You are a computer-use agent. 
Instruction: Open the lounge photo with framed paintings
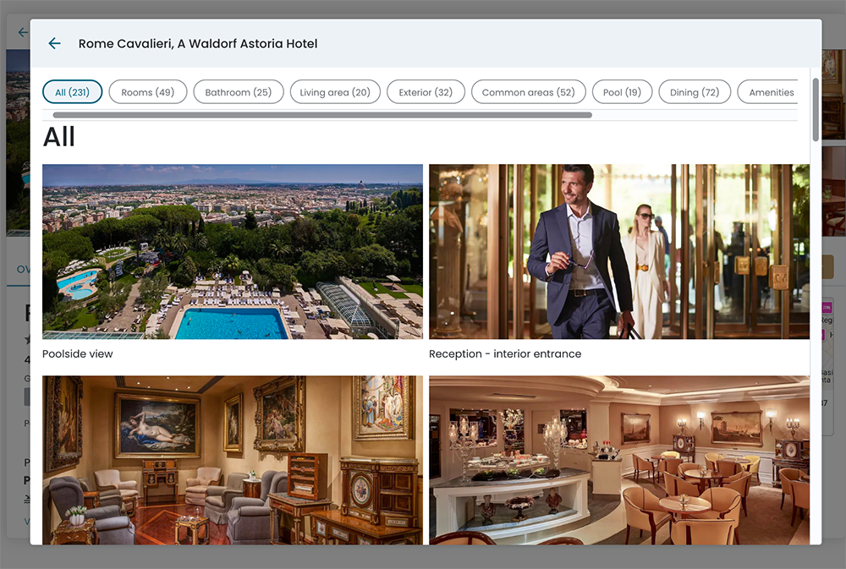[233, 460]
